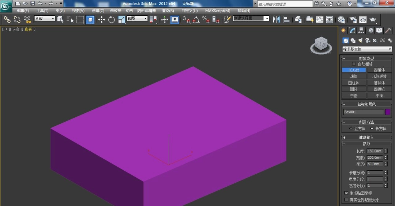Viewport: 395px width, 206px height.
Task: Open 创建选择集 named selection dropdown
Action: 251,18
